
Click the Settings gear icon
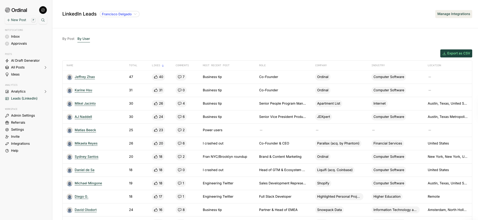7,130
